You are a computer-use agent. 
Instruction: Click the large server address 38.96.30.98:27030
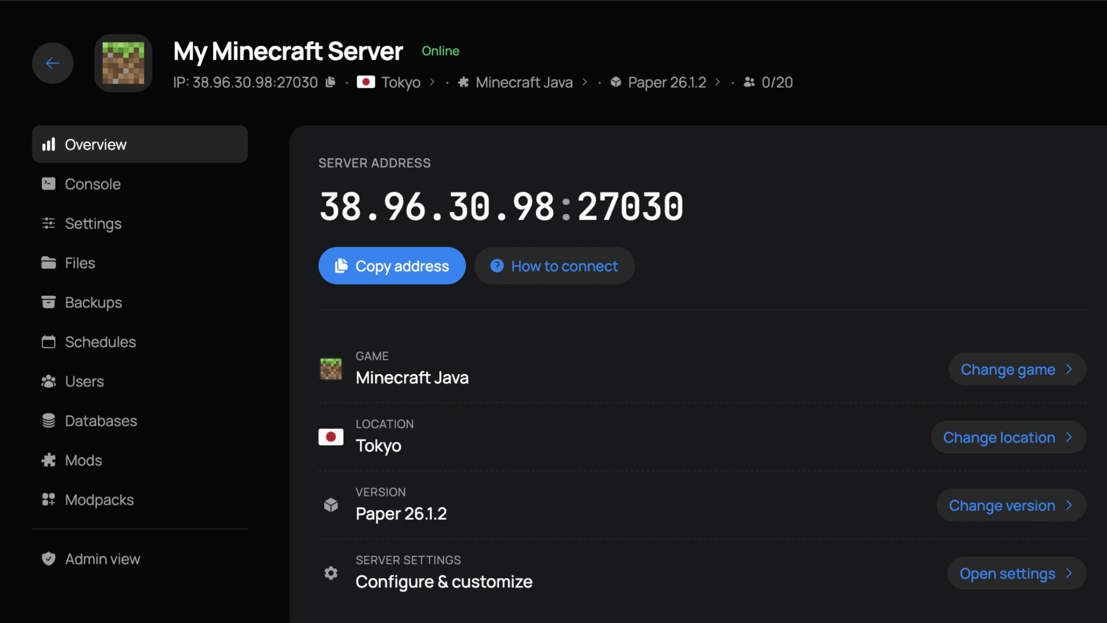[x=501, y=206]
